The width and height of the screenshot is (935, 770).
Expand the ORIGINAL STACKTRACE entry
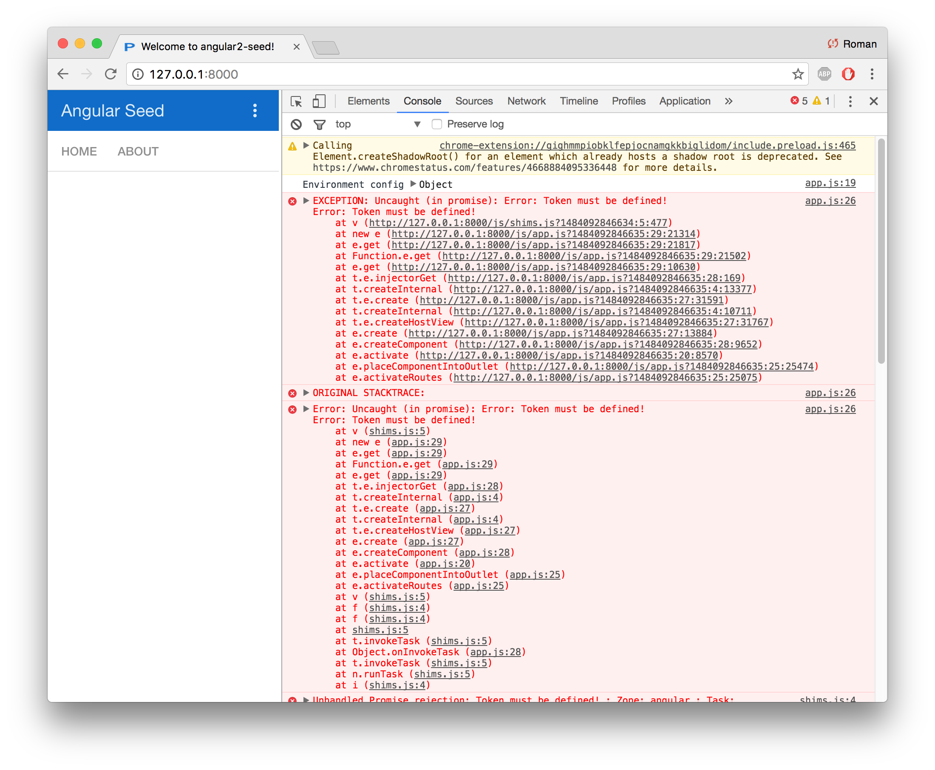[x=306, y=393]
